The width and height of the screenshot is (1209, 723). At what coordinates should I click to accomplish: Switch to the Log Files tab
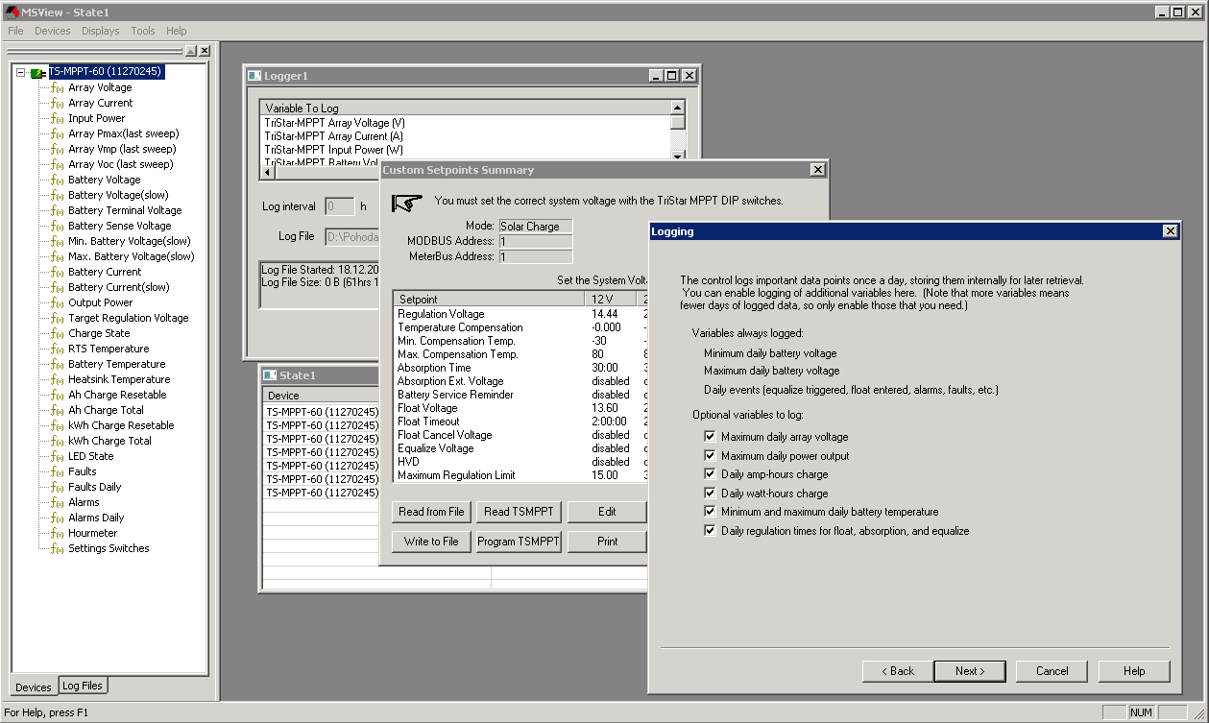click(83, 686)
